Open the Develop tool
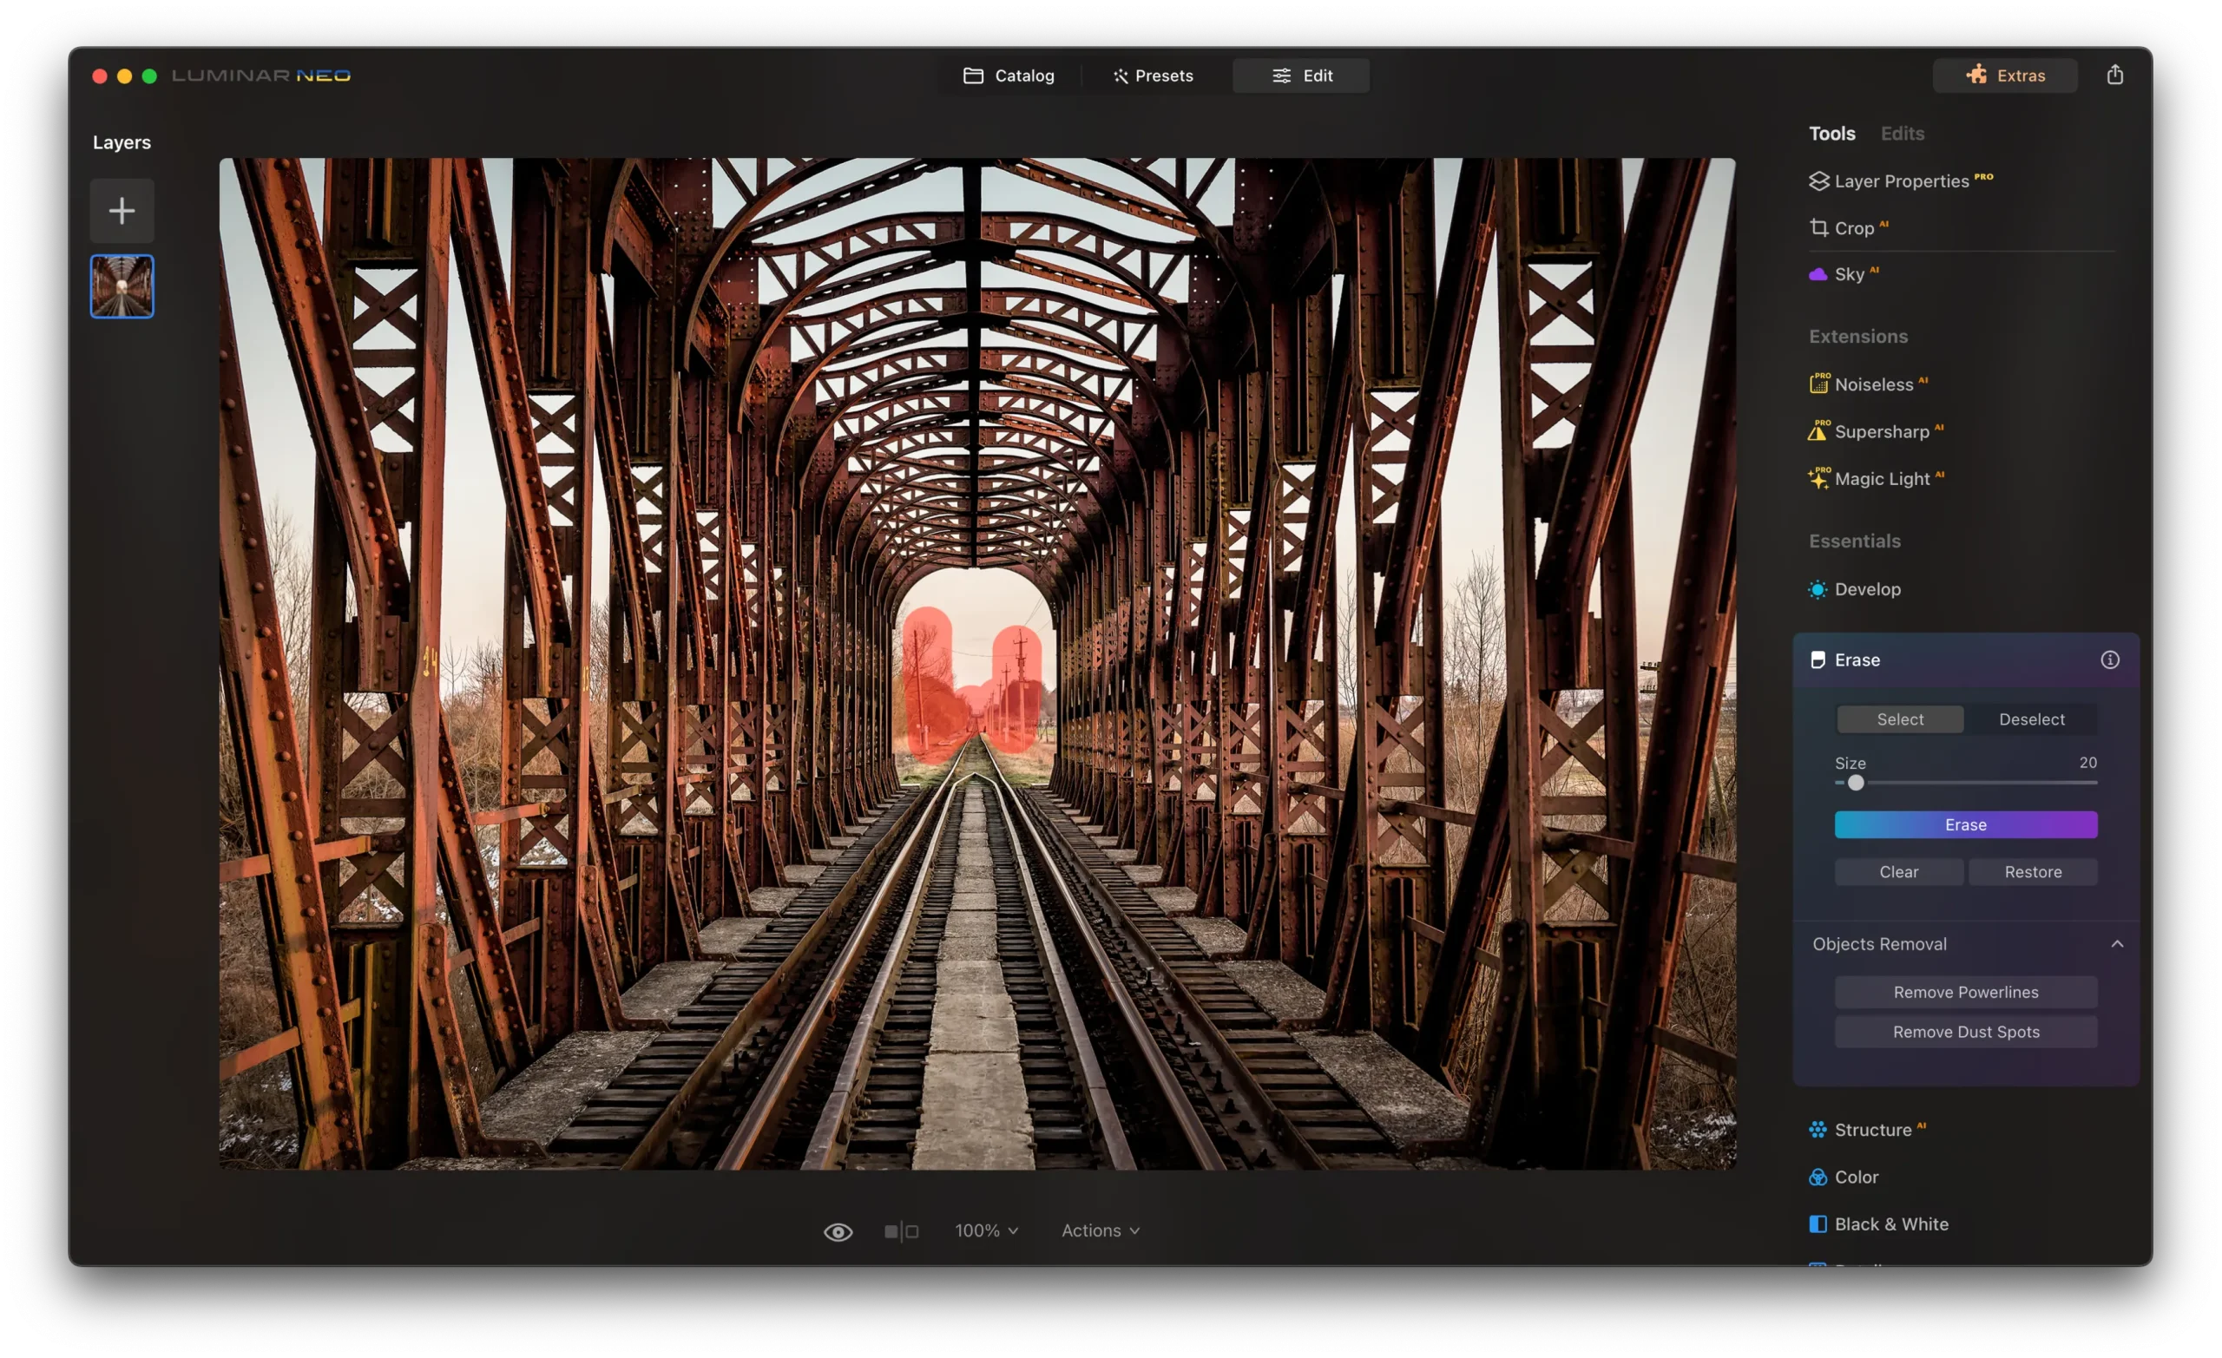Screen dimensions: 2222x1358 pyautogui.click(x=1867, y=590)
